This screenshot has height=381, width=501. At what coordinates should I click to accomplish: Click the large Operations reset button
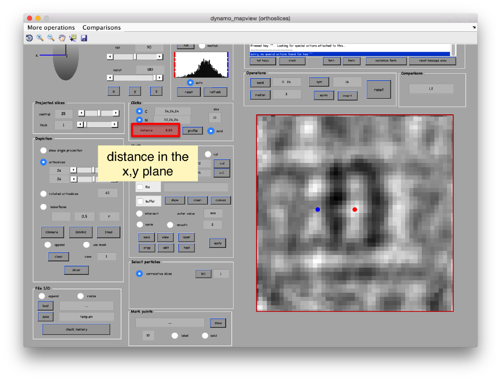[x=379, y=90]
